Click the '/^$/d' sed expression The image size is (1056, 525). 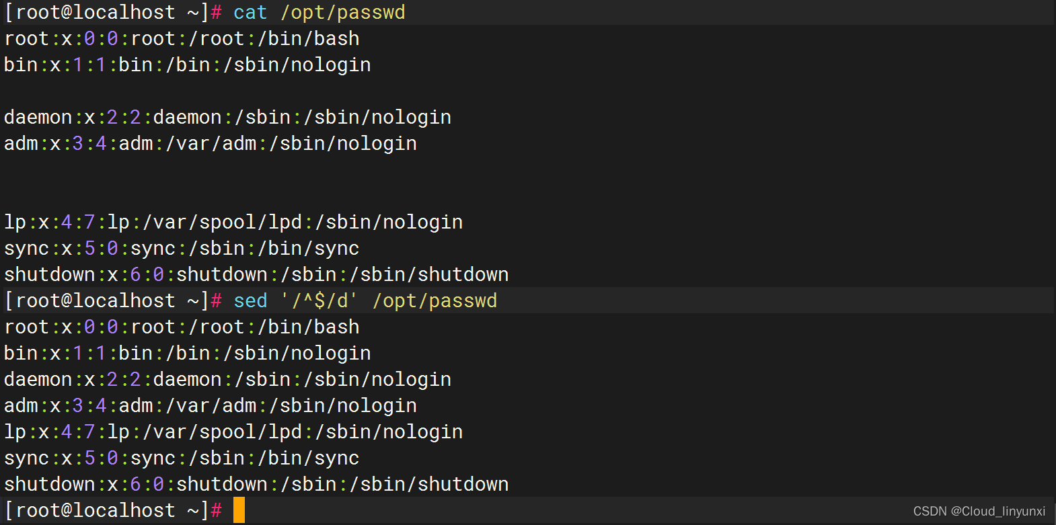(319, 300)
